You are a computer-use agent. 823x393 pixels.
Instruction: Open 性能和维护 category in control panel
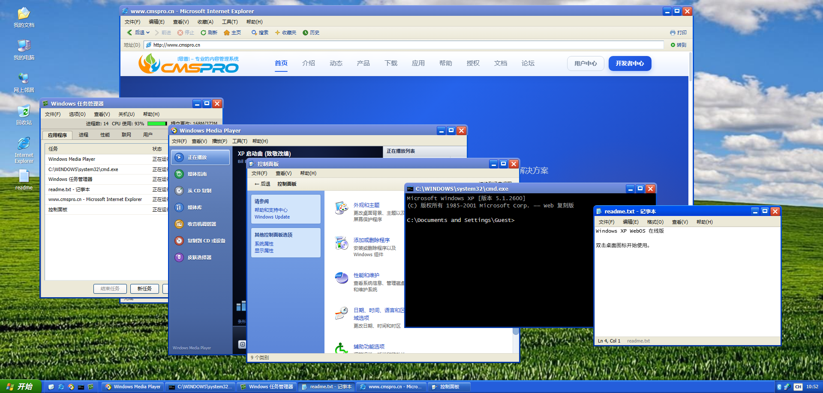click(x=366, y=275)
